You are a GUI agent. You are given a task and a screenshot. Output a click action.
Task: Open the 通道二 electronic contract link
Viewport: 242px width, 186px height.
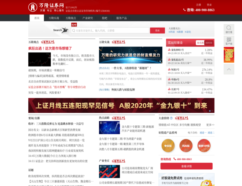coord(211,133)
